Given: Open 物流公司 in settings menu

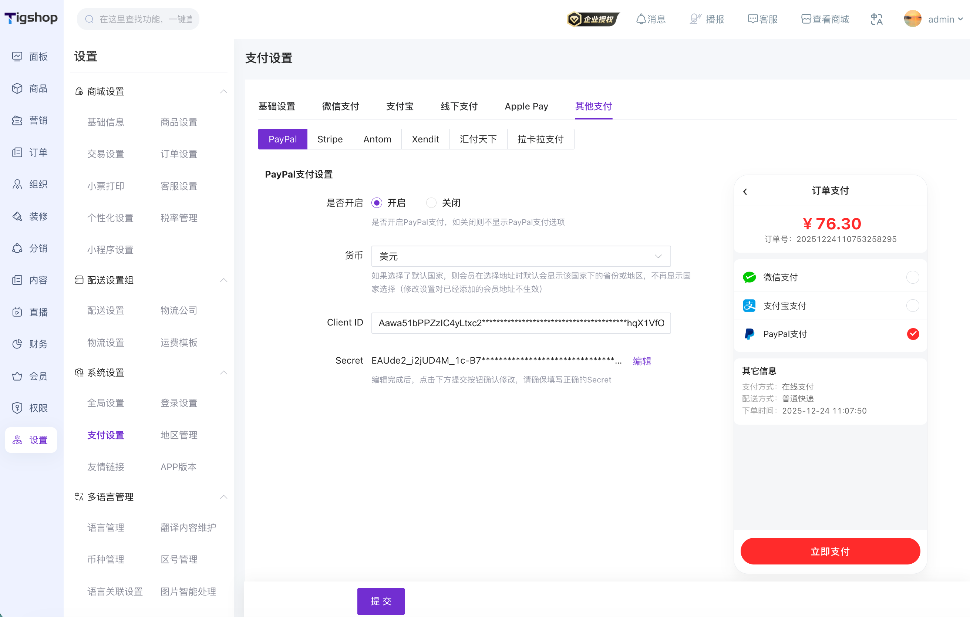Looking at the screenshot, I should click(x=179, y=310).
